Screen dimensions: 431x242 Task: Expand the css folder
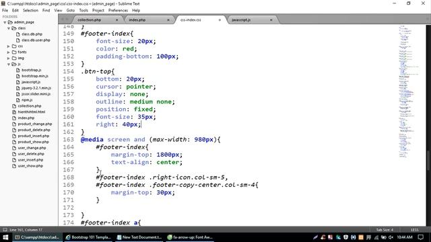click(x=9, y=46)
